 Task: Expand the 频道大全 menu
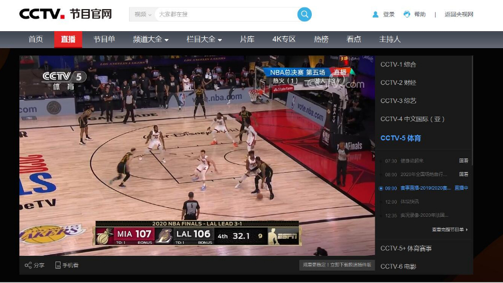click(x=151, y=40)
